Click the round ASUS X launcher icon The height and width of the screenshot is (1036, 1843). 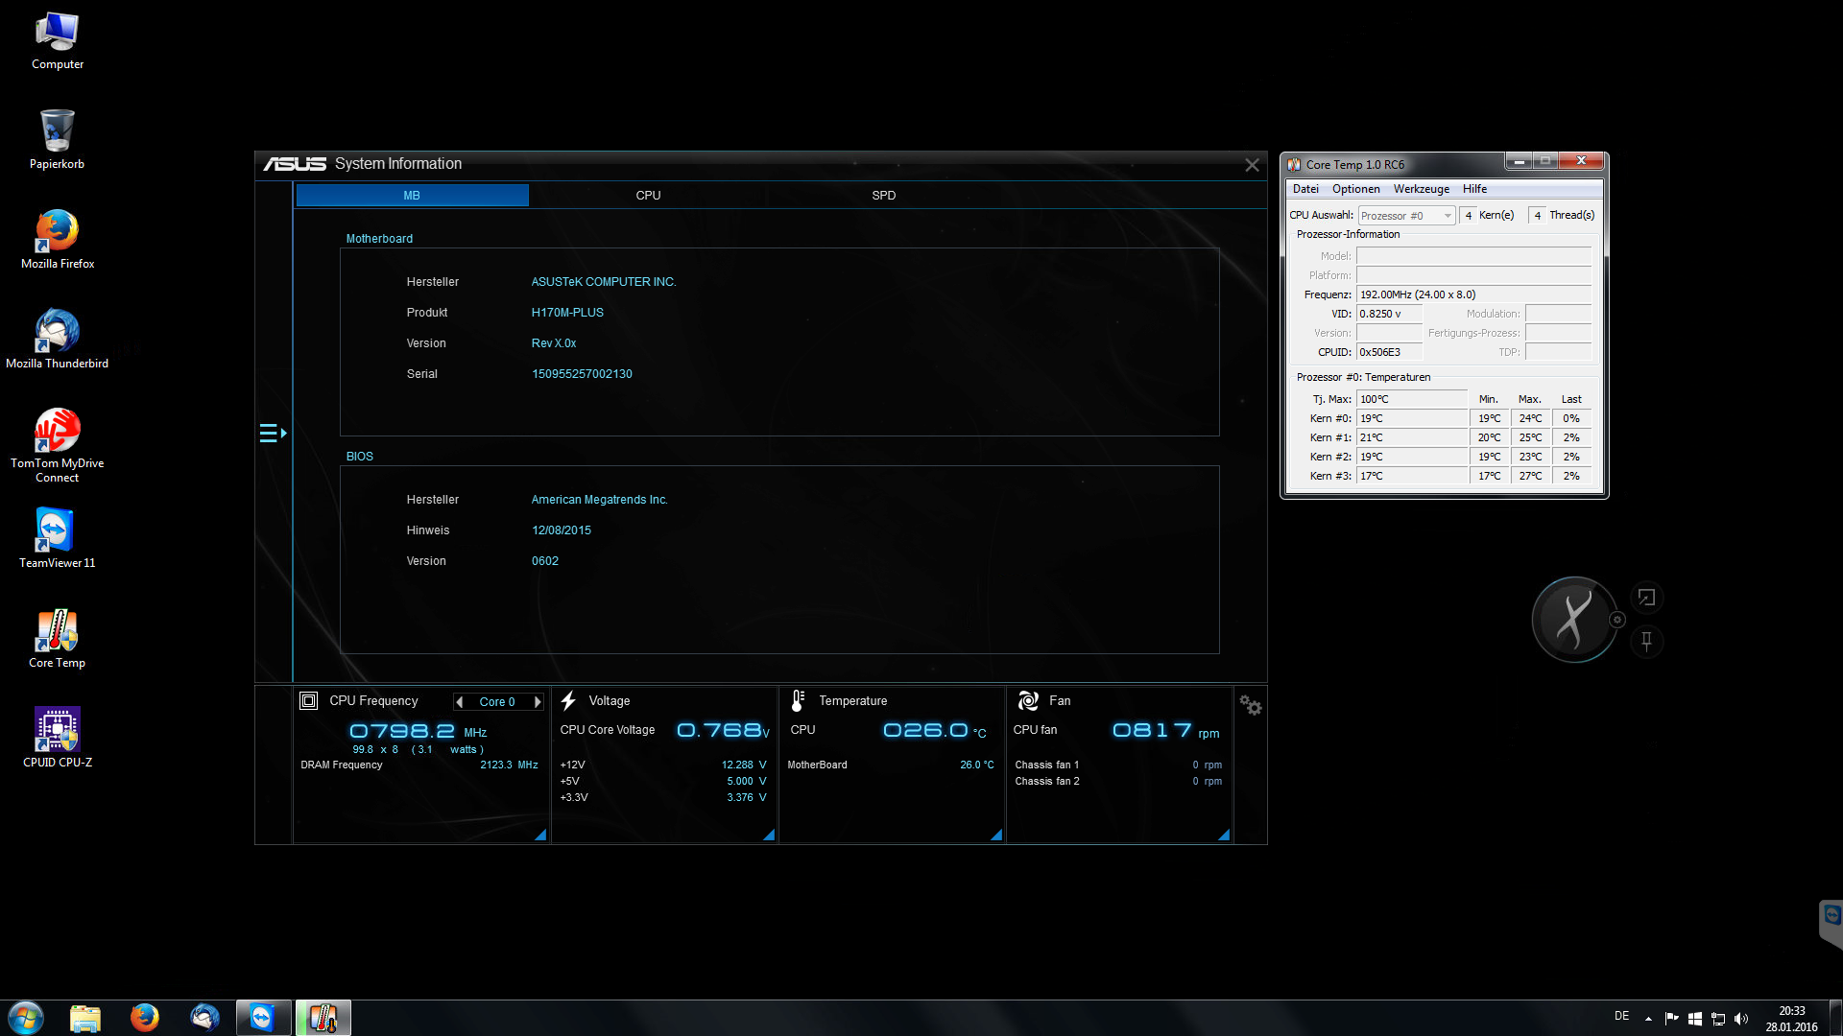[1574, 620]
